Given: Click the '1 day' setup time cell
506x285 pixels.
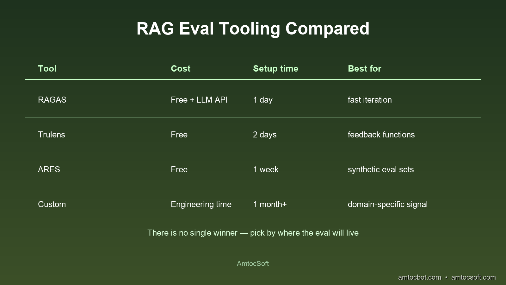Looking at the screenshot, I should coord(262,100).
